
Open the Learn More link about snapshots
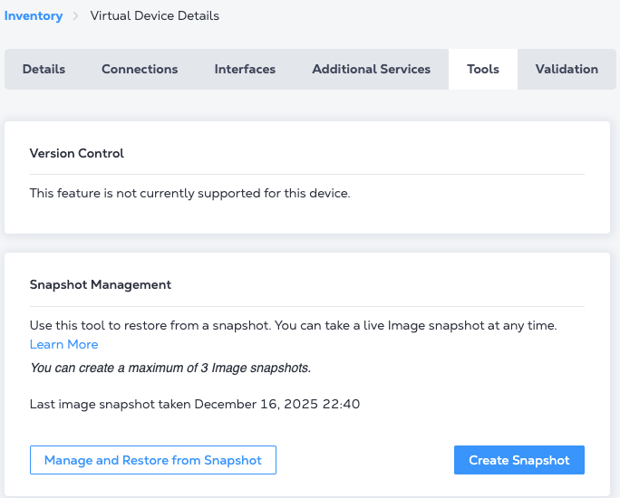63,344
